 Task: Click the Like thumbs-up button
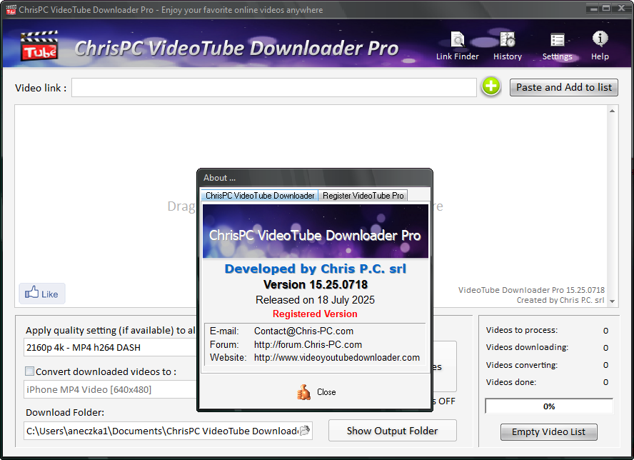[42, 294]
